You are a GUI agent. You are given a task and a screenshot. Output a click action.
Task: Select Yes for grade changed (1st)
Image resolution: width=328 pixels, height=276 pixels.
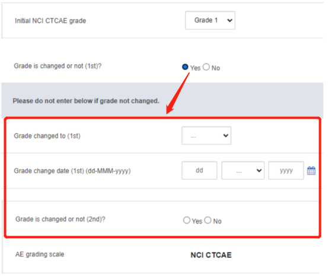pos(185,67)
